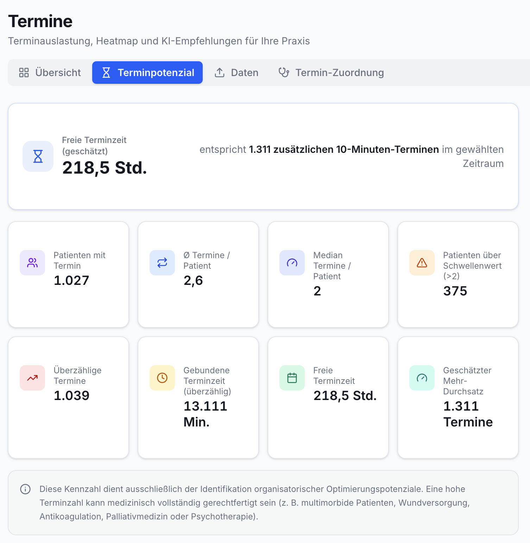Click the label 'Überzählige Termine'
530x543 pixels.
point(78,376)
